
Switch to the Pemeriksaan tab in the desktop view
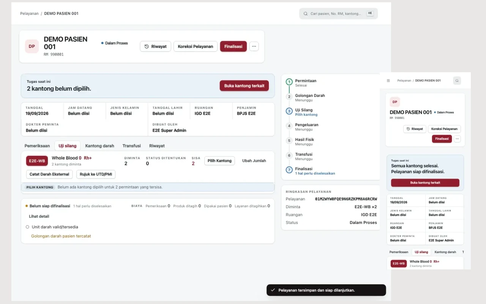coord(37,146)
